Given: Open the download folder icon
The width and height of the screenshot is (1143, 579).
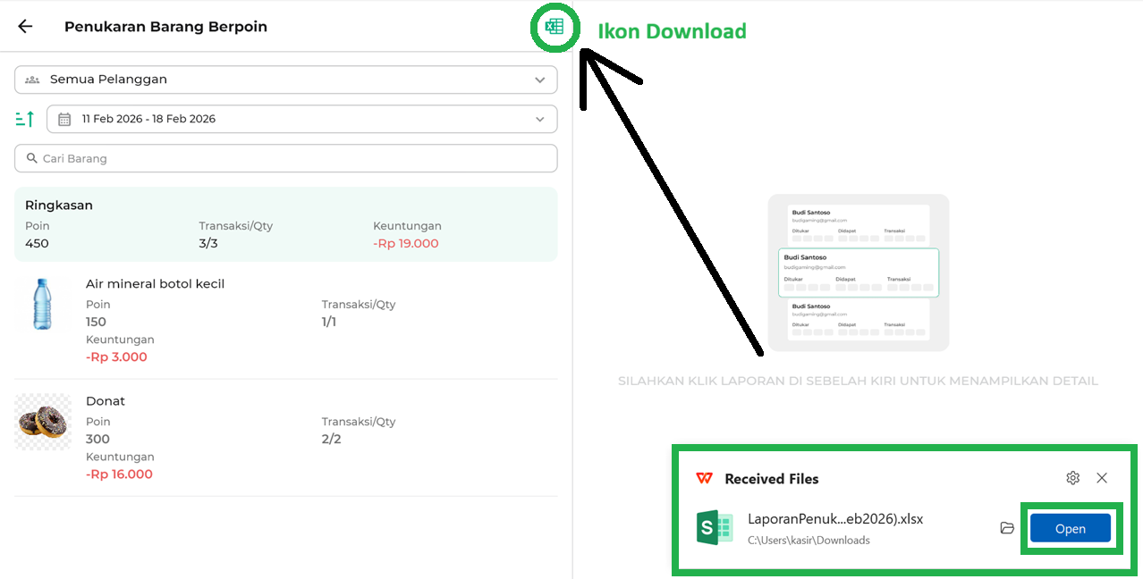Looking at the screenshot, I should click(1007, 528).
